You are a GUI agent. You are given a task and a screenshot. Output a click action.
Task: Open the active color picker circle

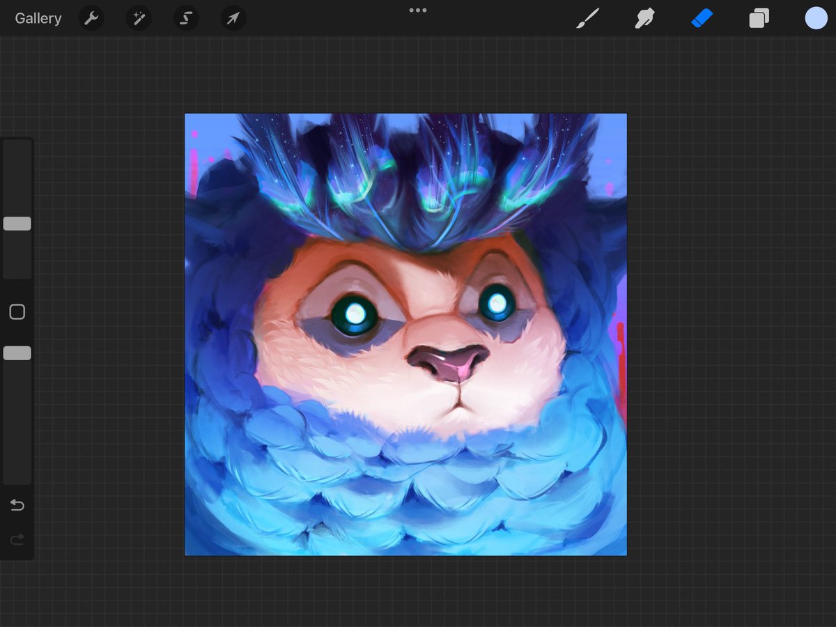(816, 18)
